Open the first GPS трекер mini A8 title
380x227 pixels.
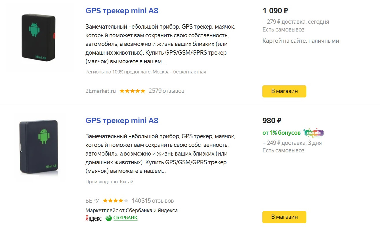122,11
